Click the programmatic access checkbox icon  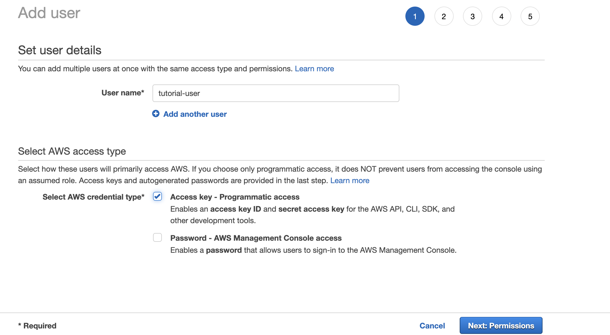tap(157, 196)
